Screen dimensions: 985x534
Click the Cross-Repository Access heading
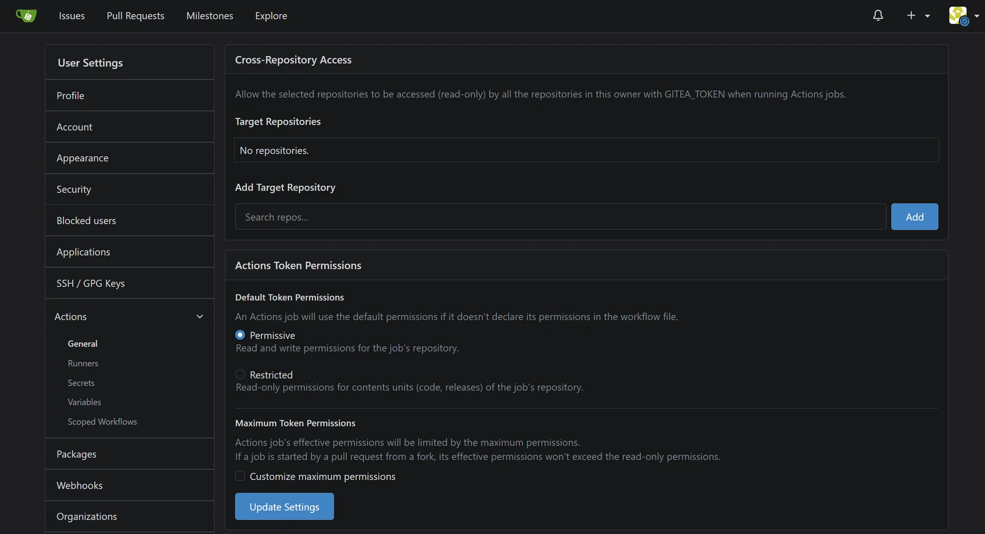[293, 60]
